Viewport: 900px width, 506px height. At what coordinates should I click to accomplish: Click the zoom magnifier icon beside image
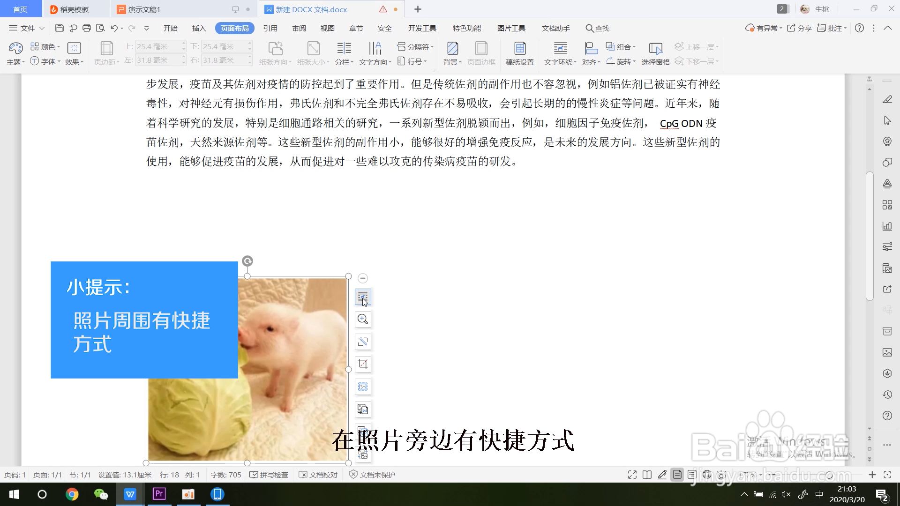pyautogui.click(x=362, y=320)
